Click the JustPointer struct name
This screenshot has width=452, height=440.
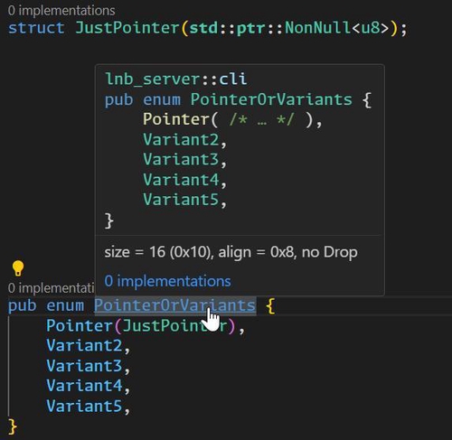pos(127,28)
